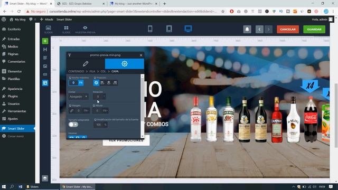Go to CONTENIDO breadcrumb
Viewport: 338px width, 190px height.
pyautogui.click(x=76, y=71)
